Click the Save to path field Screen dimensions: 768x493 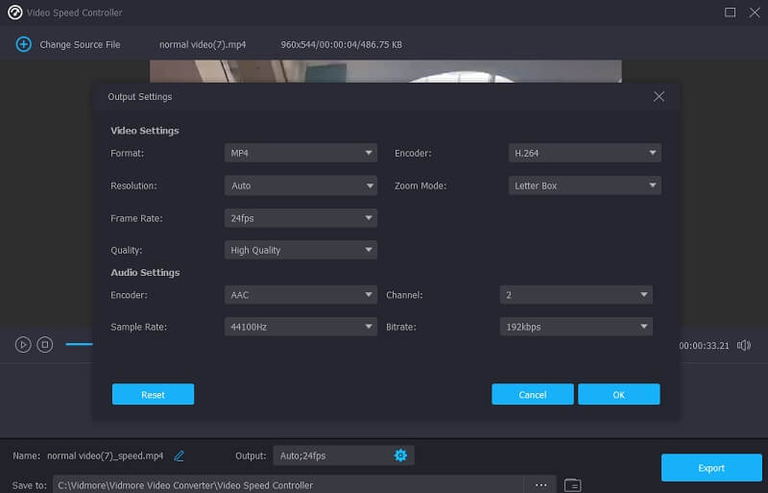288,484
